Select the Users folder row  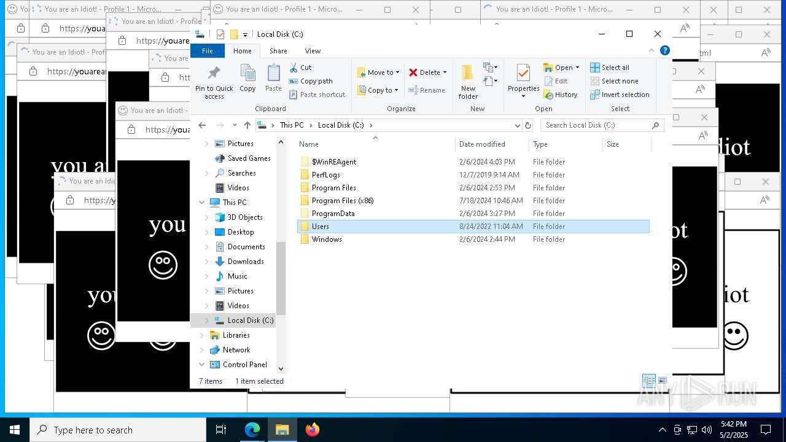(x=473, y=227)
